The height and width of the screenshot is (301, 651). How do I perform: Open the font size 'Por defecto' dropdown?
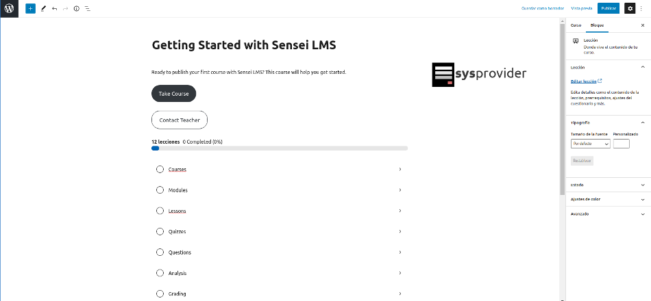[x=590, y=144]
